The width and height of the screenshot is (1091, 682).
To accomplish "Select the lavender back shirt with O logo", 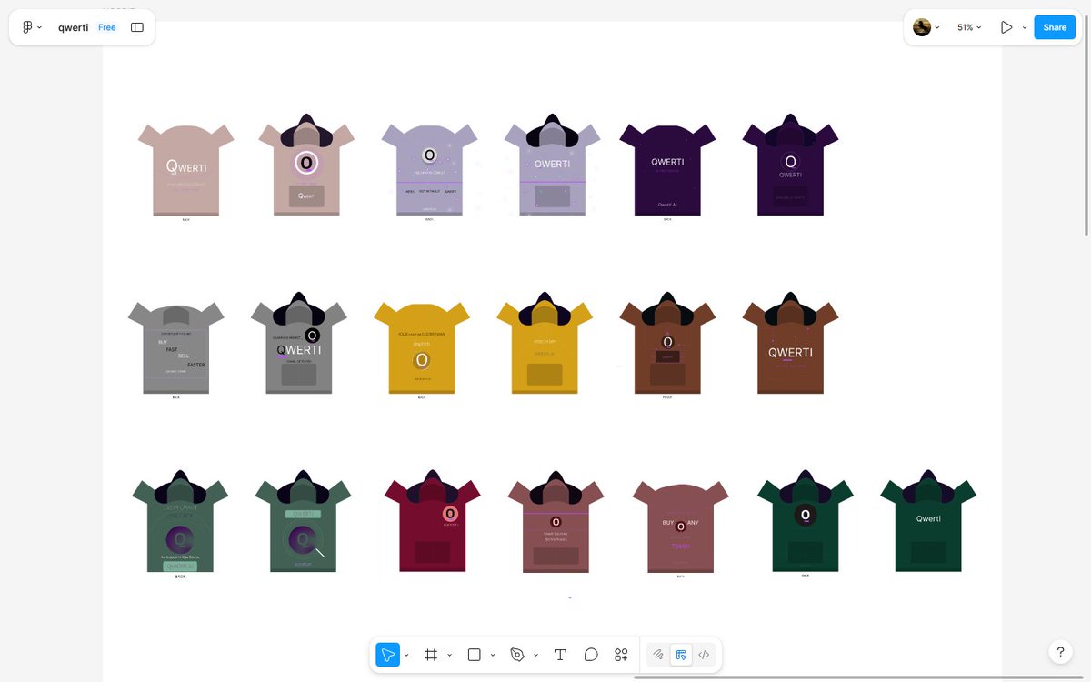I will pos(429,170).
